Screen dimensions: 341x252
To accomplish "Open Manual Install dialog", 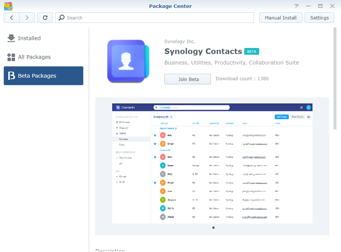I will [281, 18].
